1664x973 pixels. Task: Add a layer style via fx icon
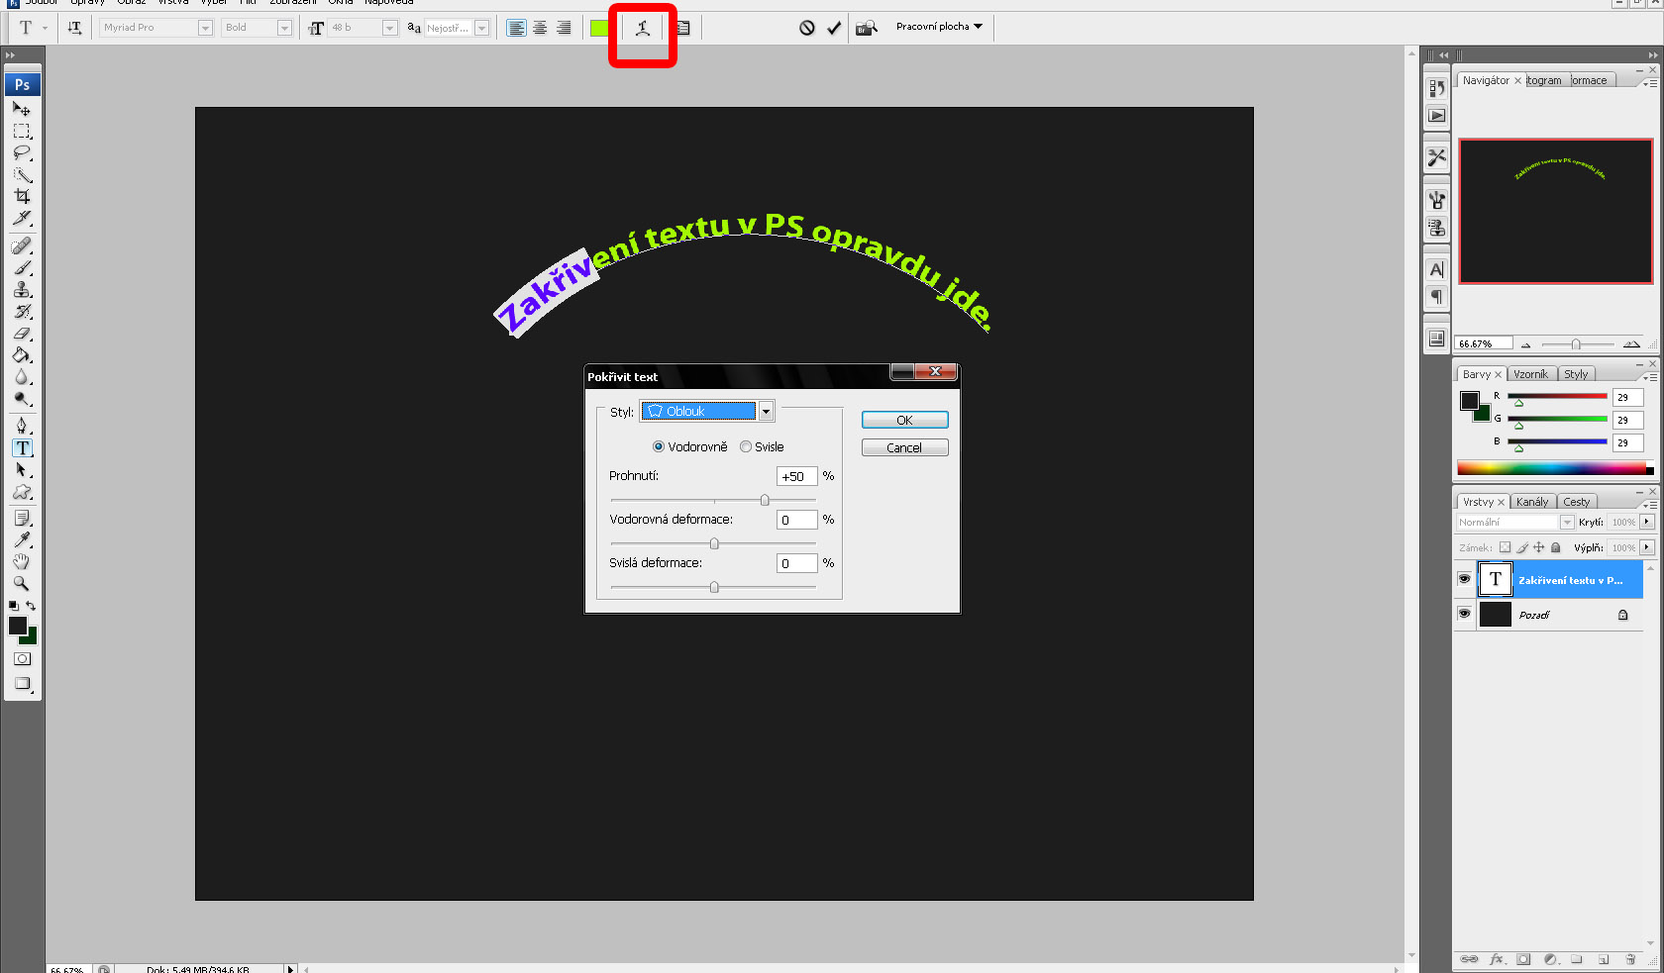[1497, 959]
